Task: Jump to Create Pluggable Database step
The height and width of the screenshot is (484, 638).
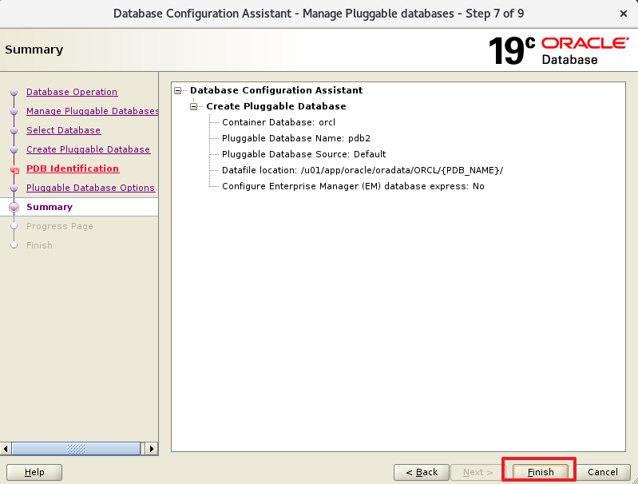Action: (x=89, y=149)
